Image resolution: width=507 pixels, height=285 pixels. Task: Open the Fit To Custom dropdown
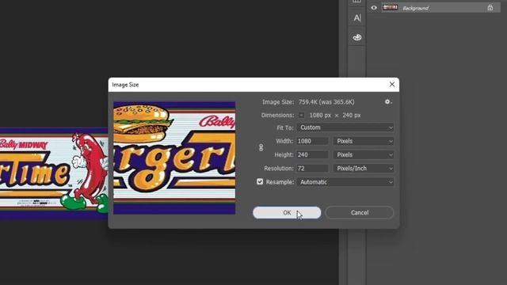(345, 127)
